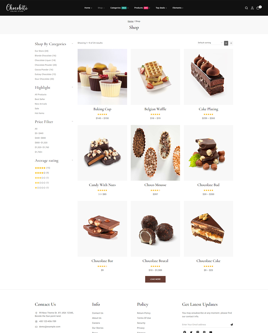Open the Belgian Waffle product image
The width and height of the screenshot is (268, 333).
(155, 77)
